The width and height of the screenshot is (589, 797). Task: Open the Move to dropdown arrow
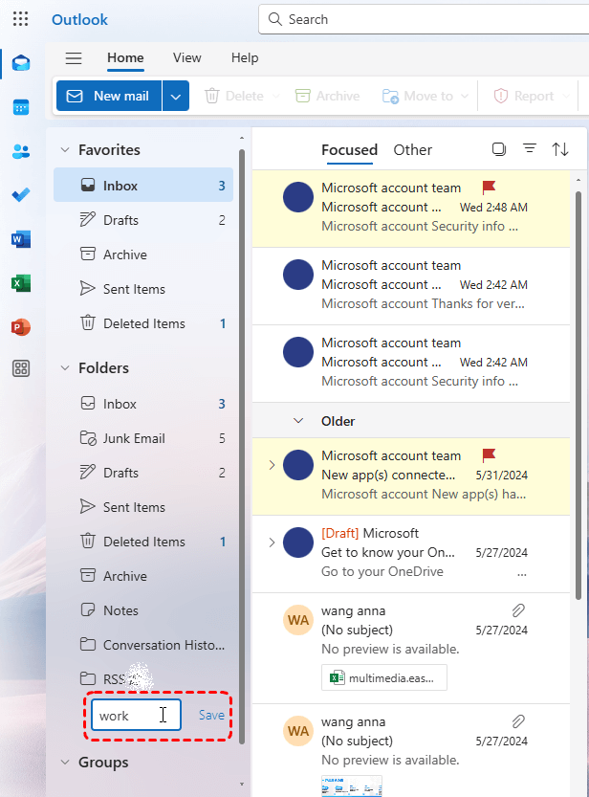[x=464, y=96]
